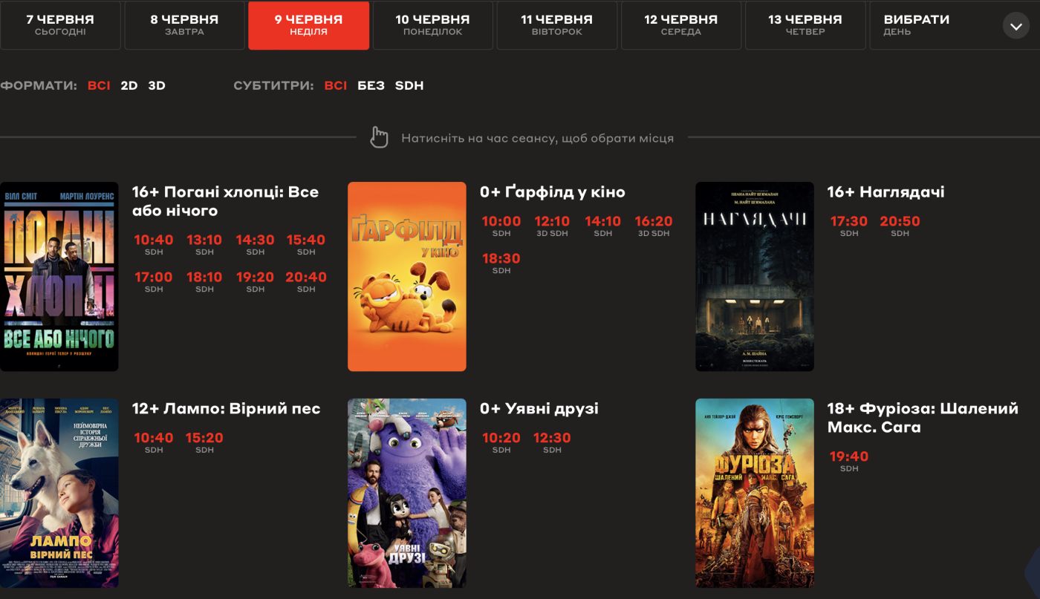1040x599 pixels.
Task: Open the Ґарфілд у кіно title link
Action: coord(553,192)
